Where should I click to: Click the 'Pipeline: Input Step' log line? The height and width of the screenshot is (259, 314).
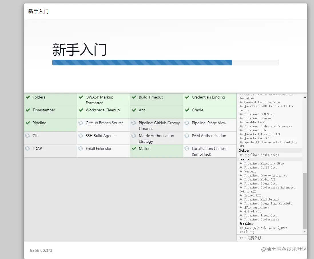point(258,216)
